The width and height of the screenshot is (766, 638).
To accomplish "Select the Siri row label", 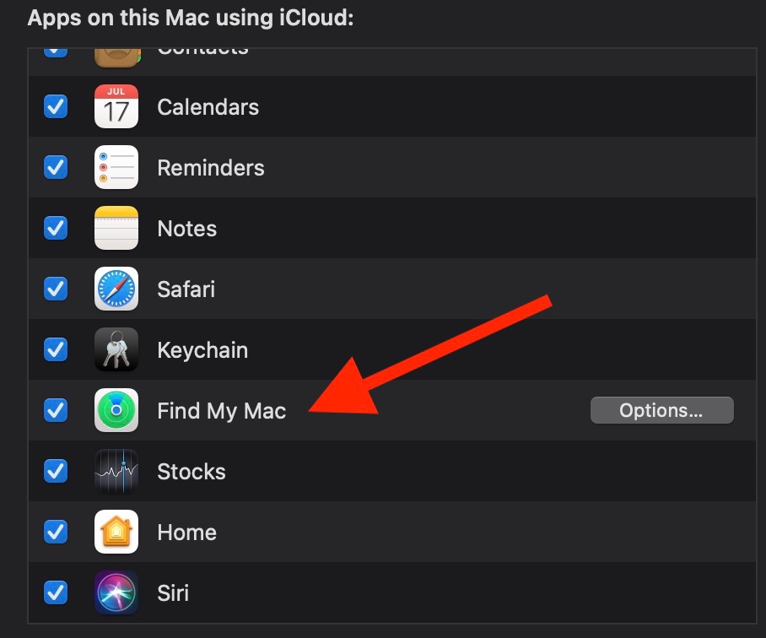I will tap(173, 592).
